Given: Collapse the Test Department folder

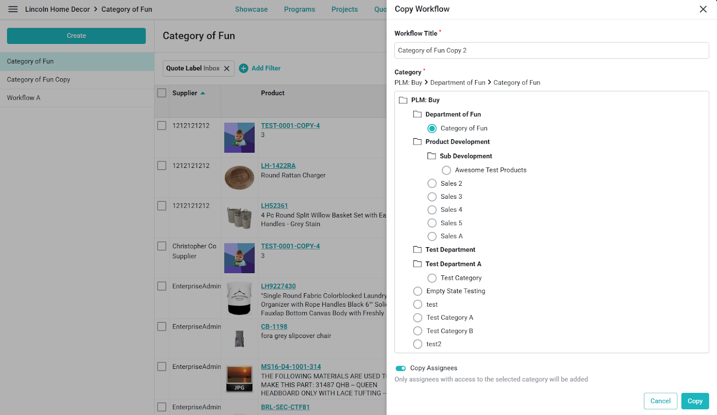Looking at the screenshot, I should coord(417,250).
